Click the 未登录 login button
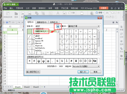Viewport: 127px width, 94px height. coord(104,8)
